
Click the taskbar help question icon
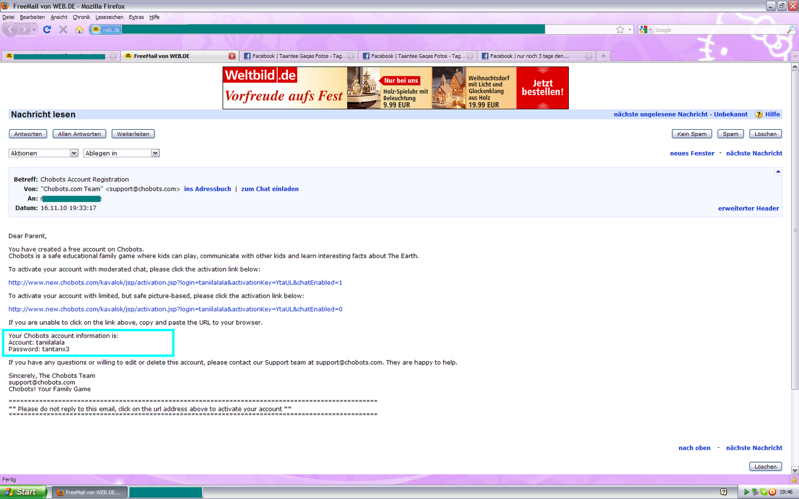coord(724,492)
